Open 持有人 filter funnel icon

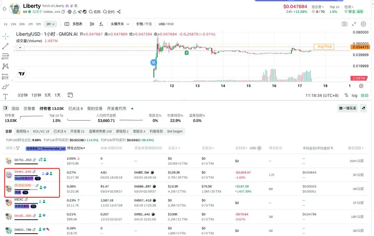click(18, 148)
